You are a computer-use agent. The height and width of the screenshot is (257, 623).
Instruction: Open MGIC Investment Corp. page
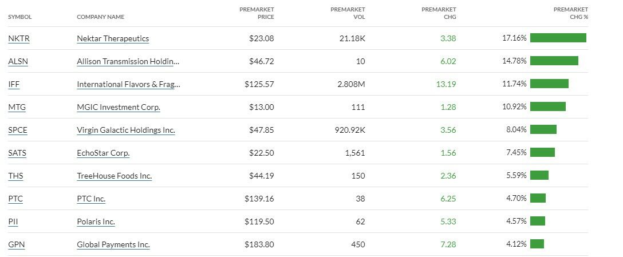pyautogui.click(x=119, y=107)
